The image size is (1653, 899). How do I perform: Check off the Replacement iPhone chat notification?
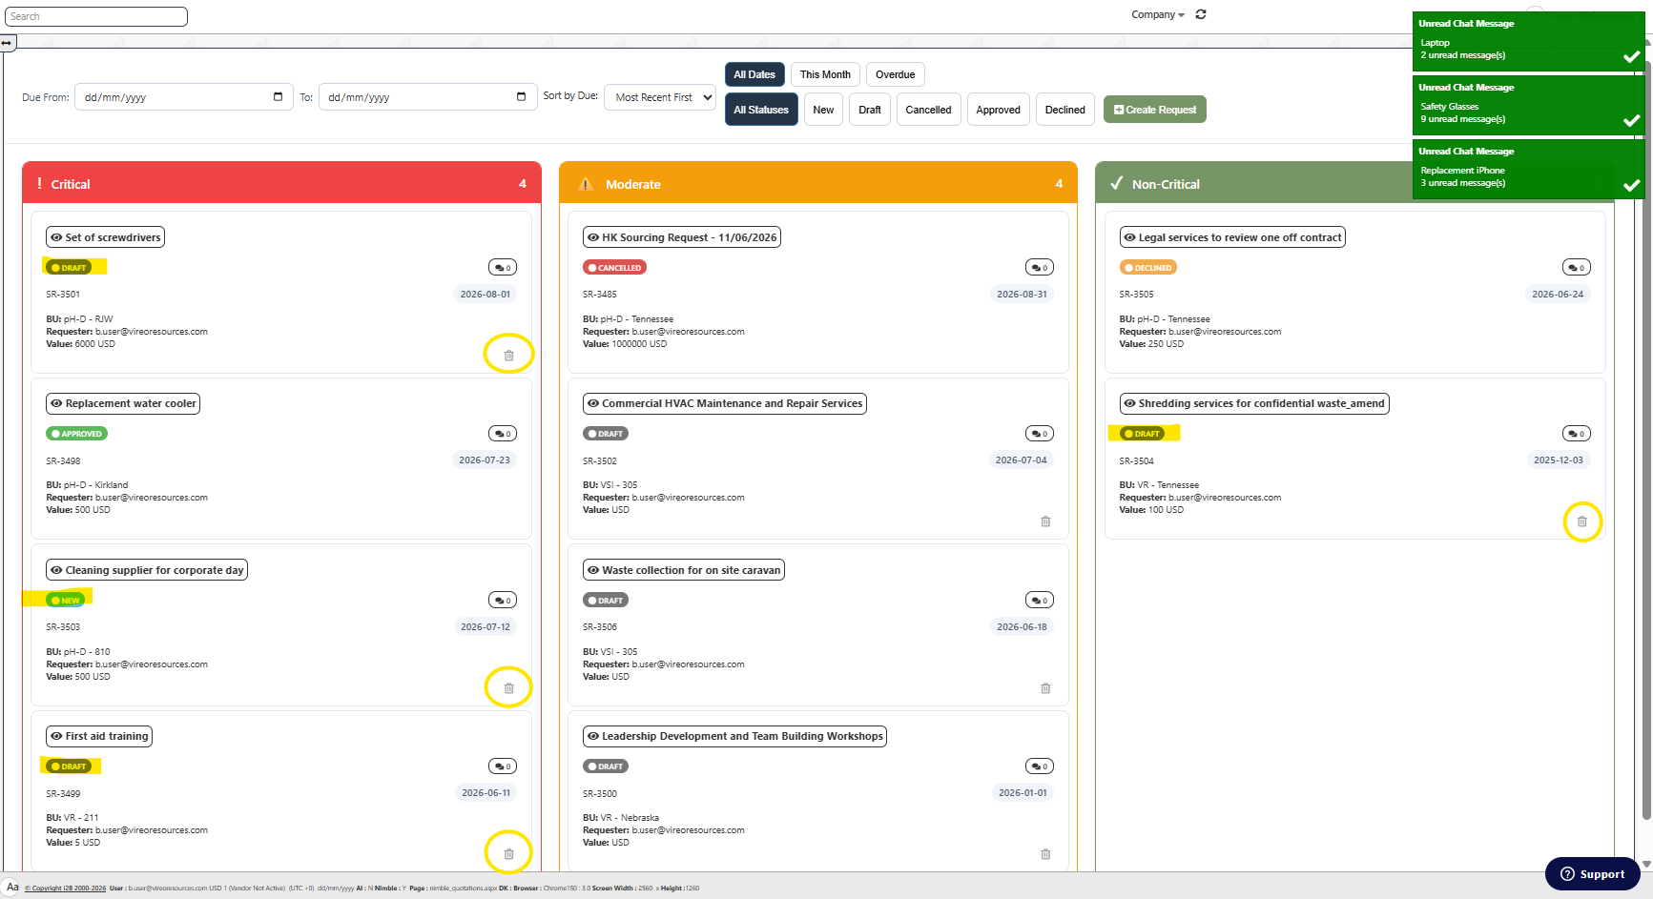1631,185
